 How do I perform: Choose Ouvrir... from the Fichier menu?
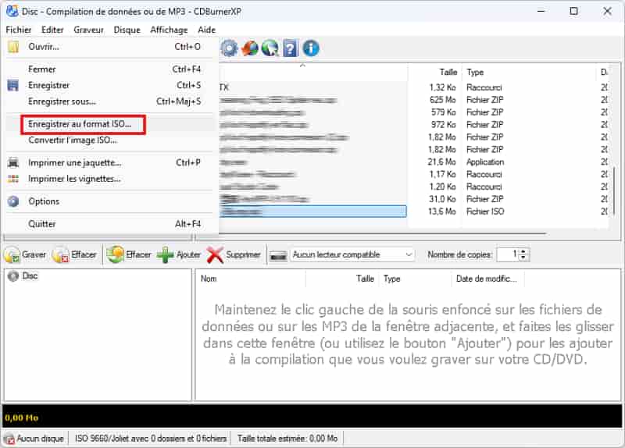(x=109, y=47)
